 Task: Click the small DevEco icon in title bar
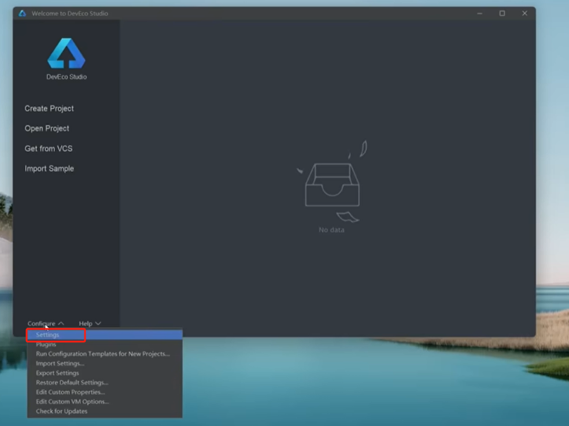point(23,13)
